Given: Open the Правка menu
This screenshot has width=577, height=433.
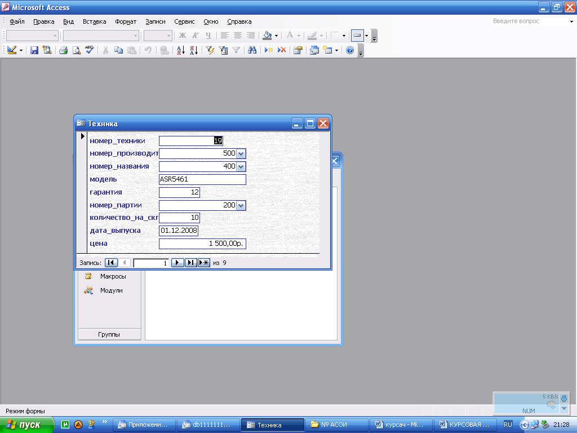Looking at the screenshot, I should coord(44,21).
